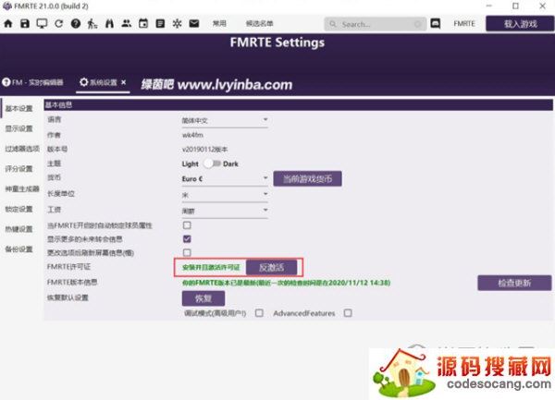Click the 反激活 deactivate license button

click(271, 268)
